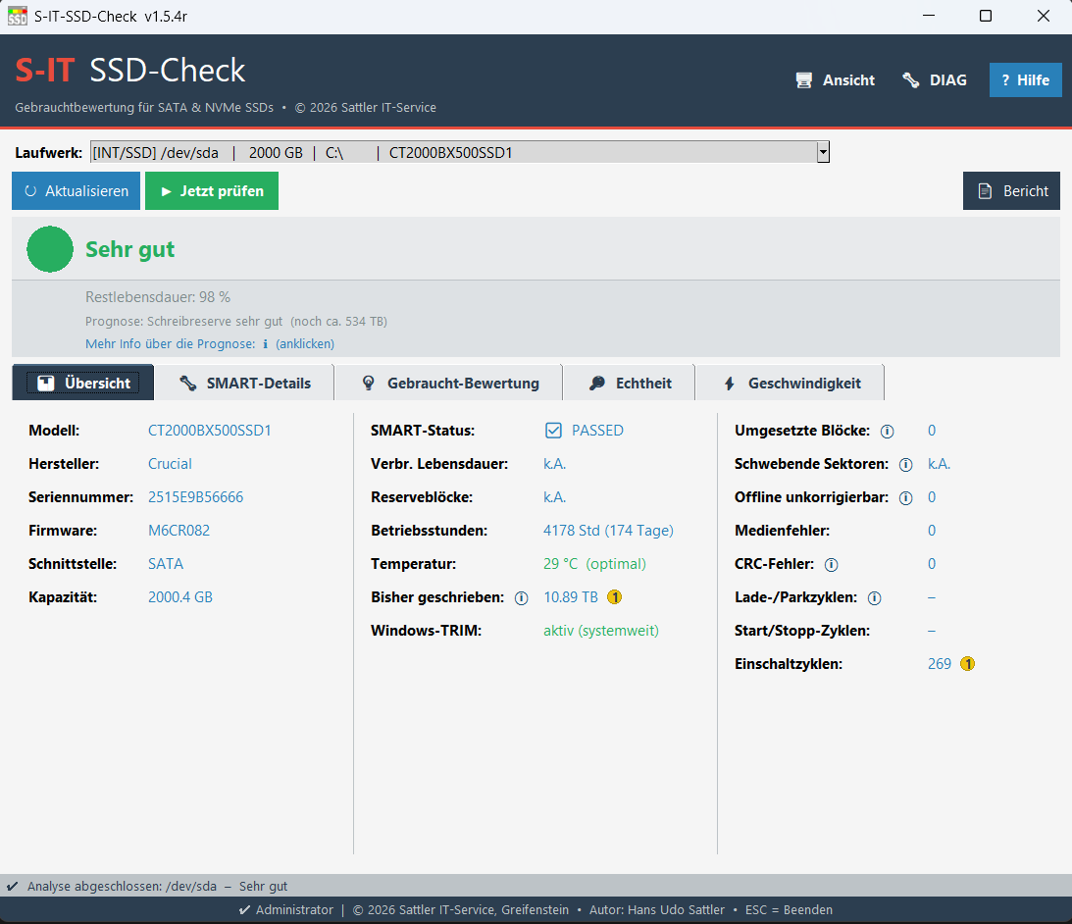Click info icon next to Umgesetzte Blöcke

[887, 432]
